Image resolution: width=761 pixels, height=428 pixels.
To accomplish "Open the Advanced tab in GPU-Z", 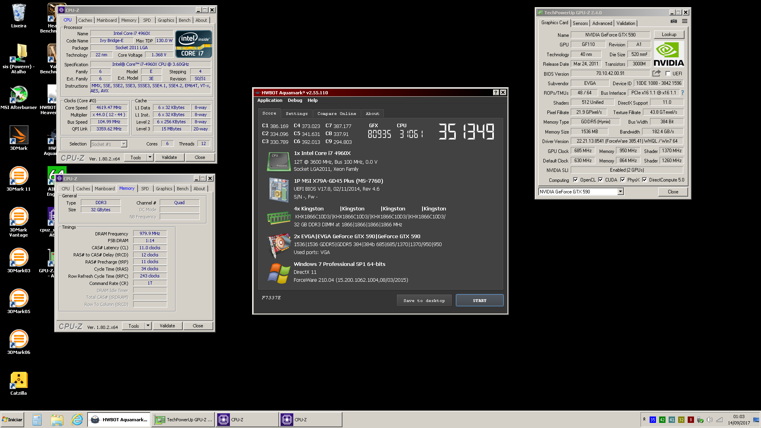I will (x=602, y=23).
